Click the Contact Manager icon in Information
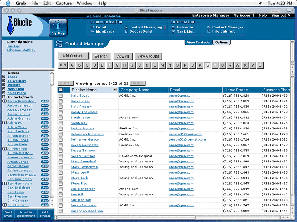The height and width of the screenshot is (222, 297). [x=209, y=27]
